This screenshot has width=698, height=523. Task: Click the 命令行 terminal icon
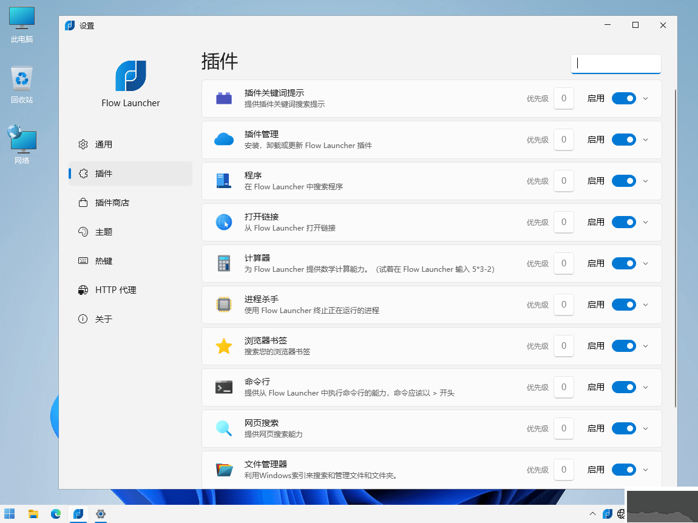point(224,387)
